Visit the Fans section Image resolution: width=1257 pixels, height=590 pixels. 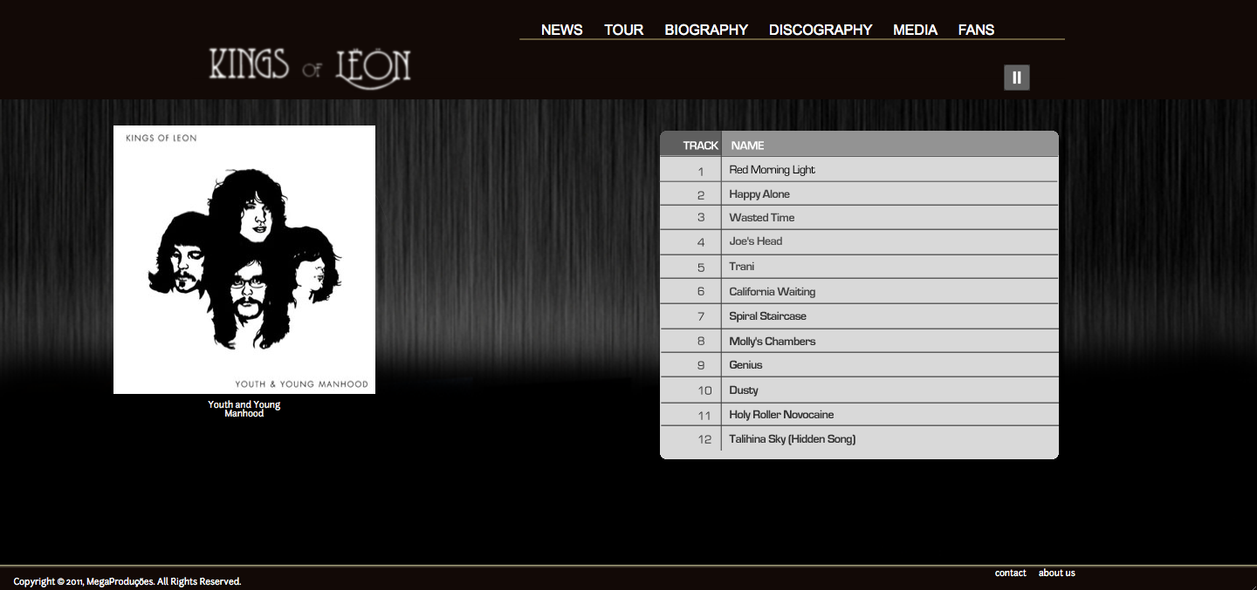(x=976, y=30)
